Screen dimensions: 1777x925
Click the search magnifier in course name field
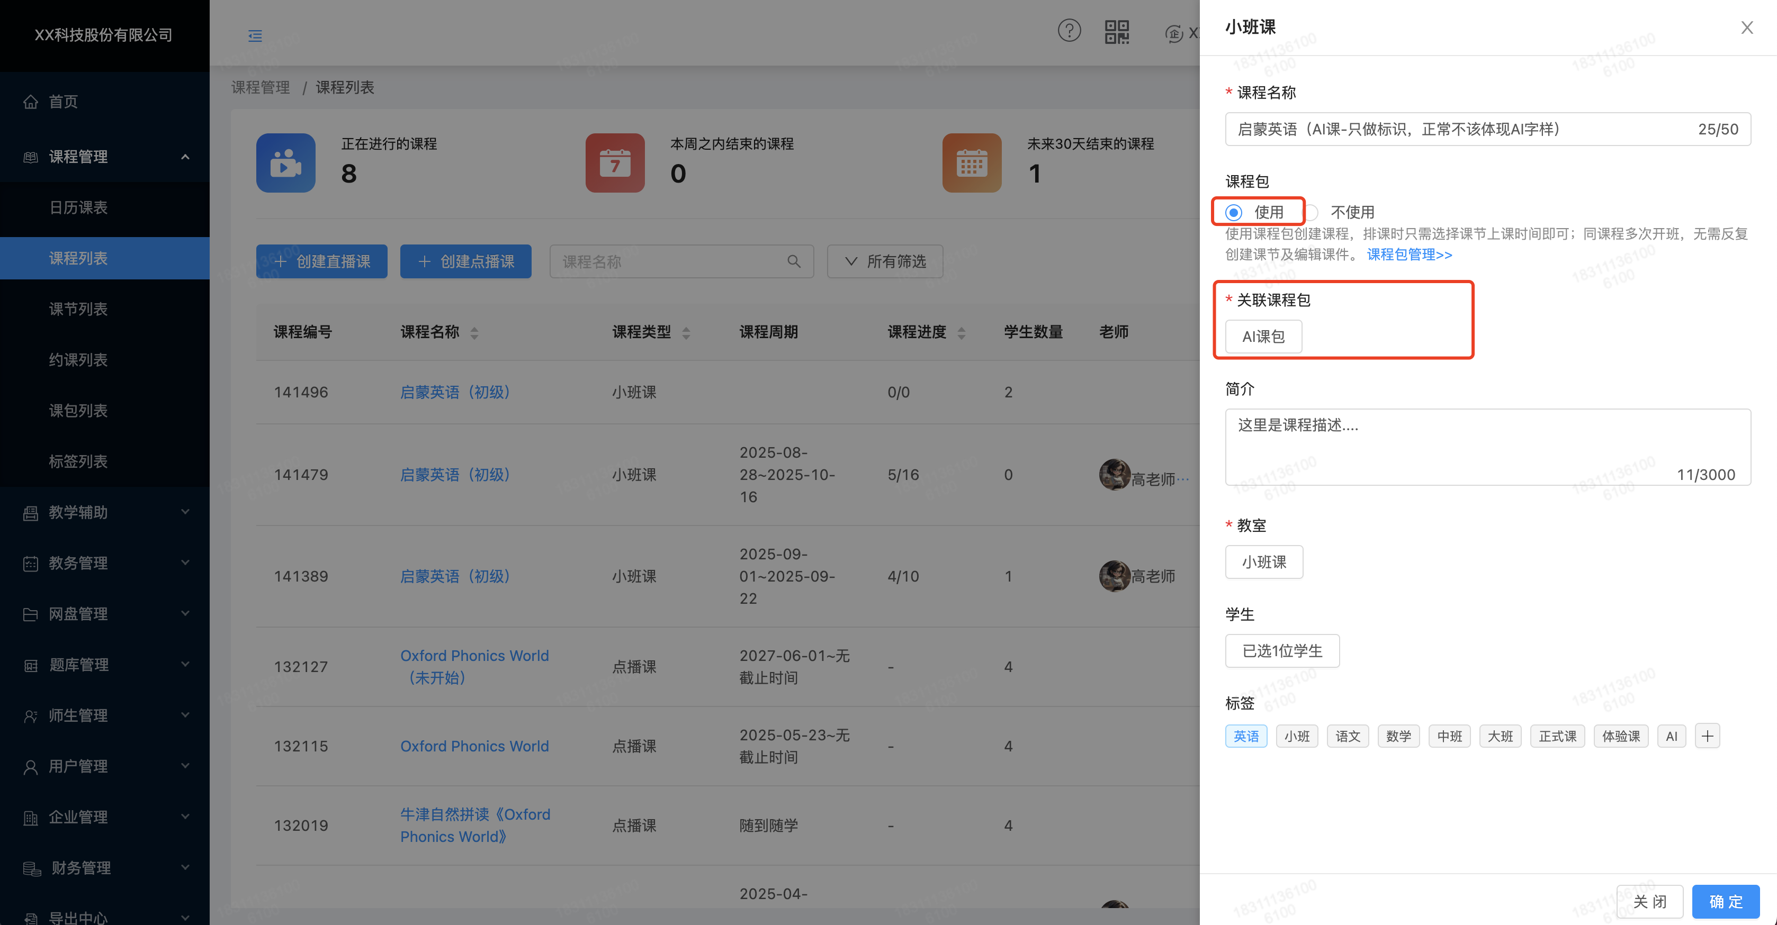point(793,262)
